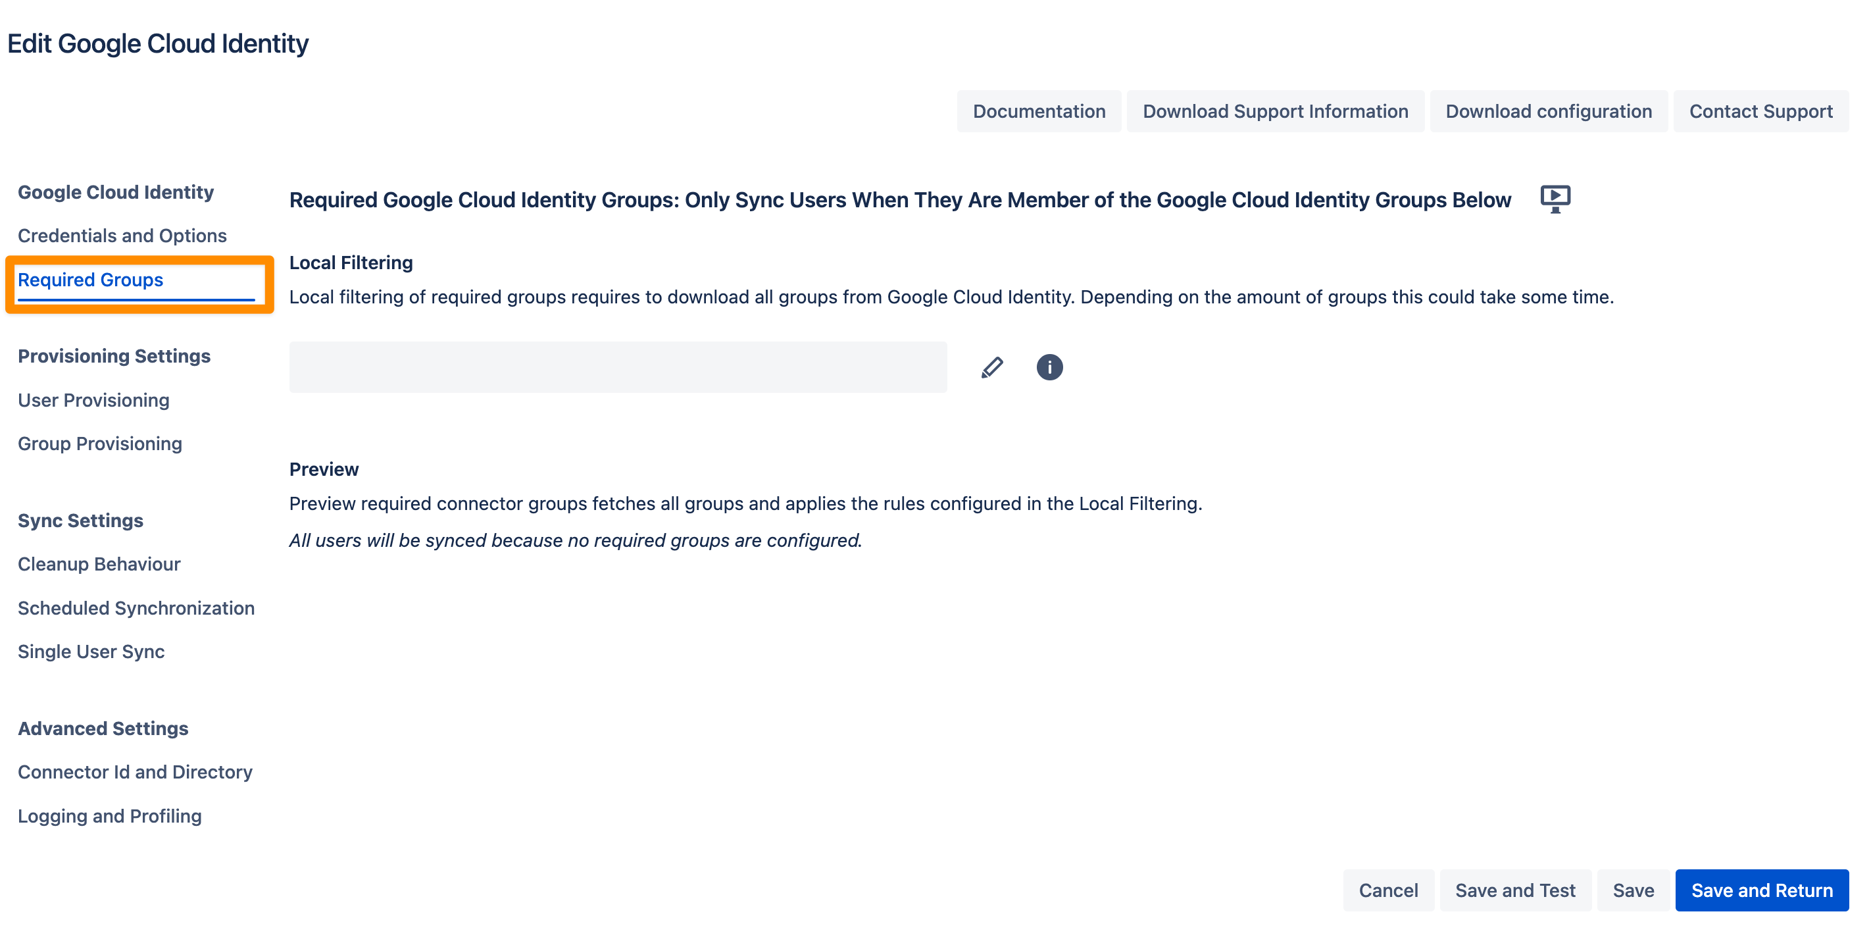Open the Documentation button
Screen dimensions: 1871x945
1039,111
